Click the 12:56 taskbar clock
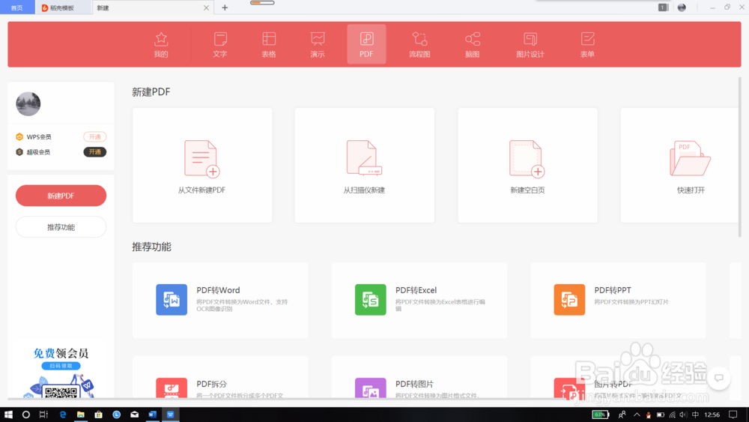The image size is (749, 422). click(x=712, y=415)
